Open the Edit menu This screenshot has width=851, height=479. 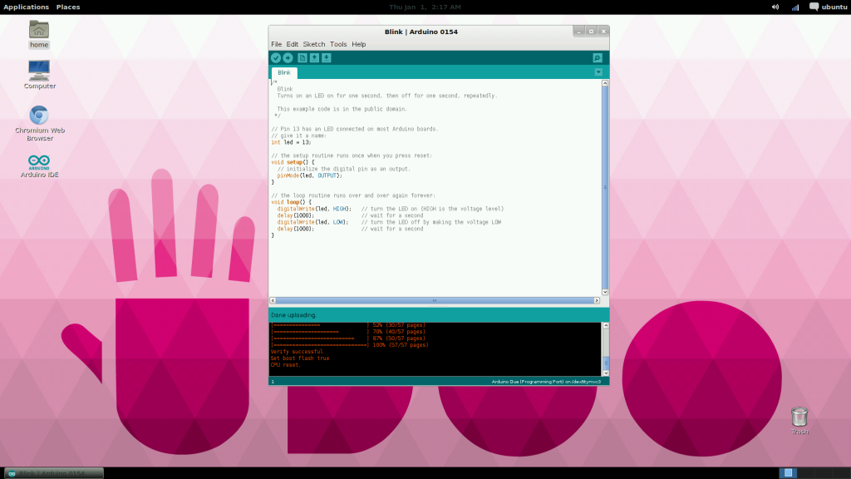292,44
